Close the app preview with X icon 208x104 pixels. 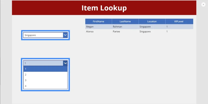click(203, 4)
